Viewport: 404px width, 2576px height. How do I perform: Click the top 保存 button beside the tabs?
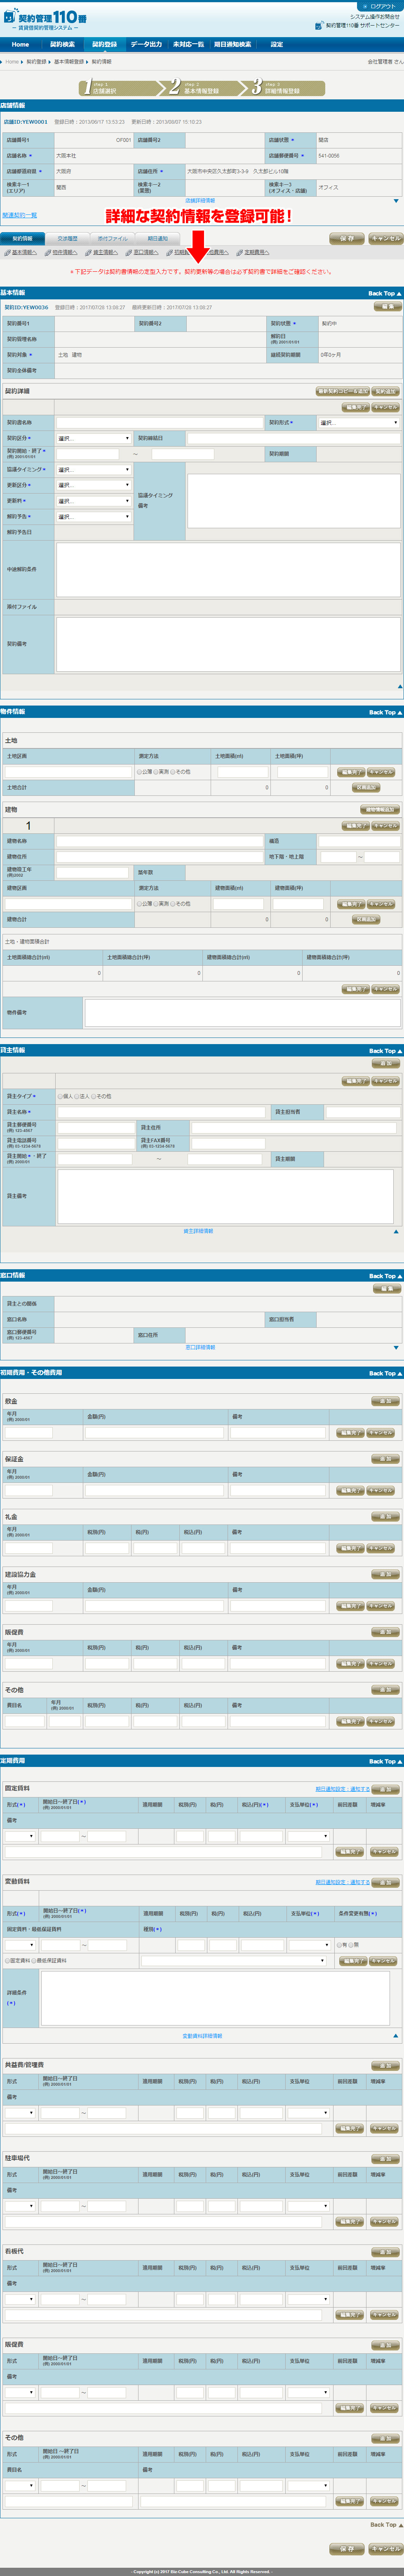347,239
